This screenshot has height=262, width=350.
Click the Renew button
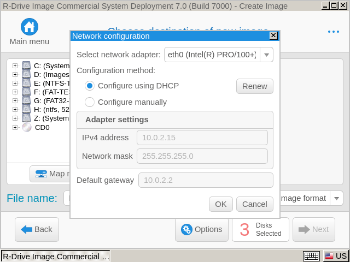click(255, 86)
